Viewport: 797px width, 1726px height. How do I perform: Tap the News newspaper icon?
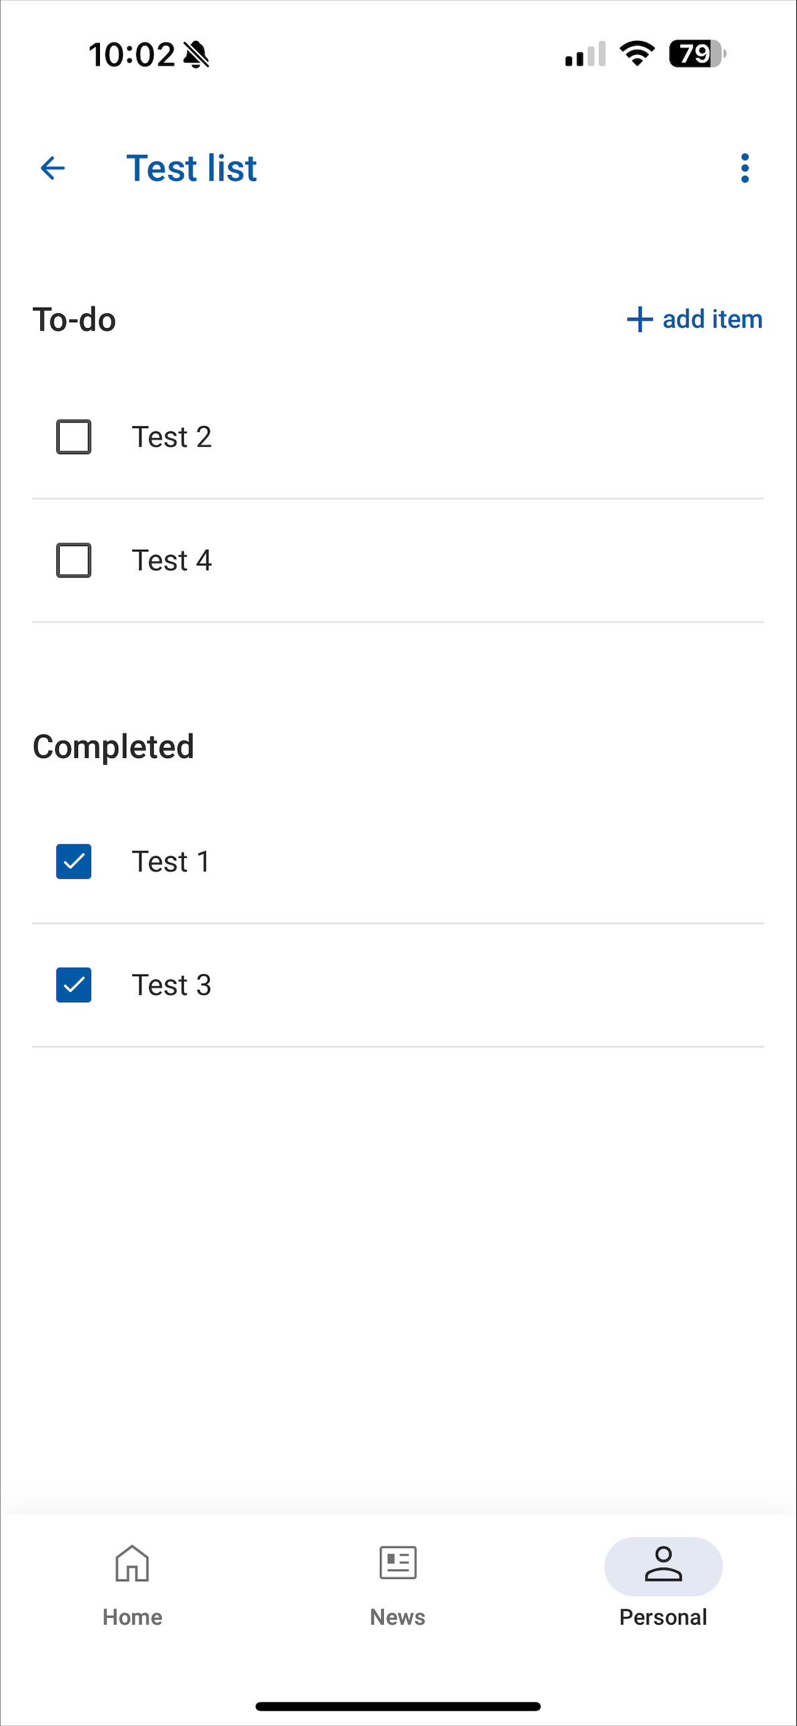pyautogui.click(x=398, y=1563)
